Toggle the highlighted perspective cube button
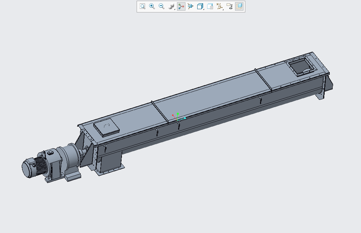Screen dimensions: 361x233 (239, 7)
